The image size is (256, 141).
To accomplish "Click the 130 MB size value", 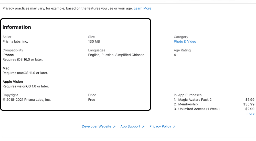I will [x=94, y=42].
